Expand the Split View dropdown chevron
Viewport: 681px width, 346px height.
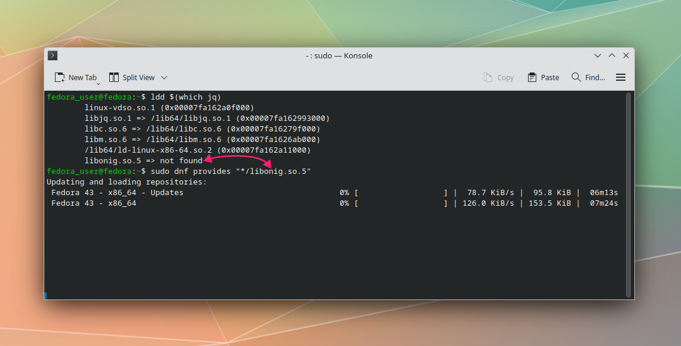164,78
